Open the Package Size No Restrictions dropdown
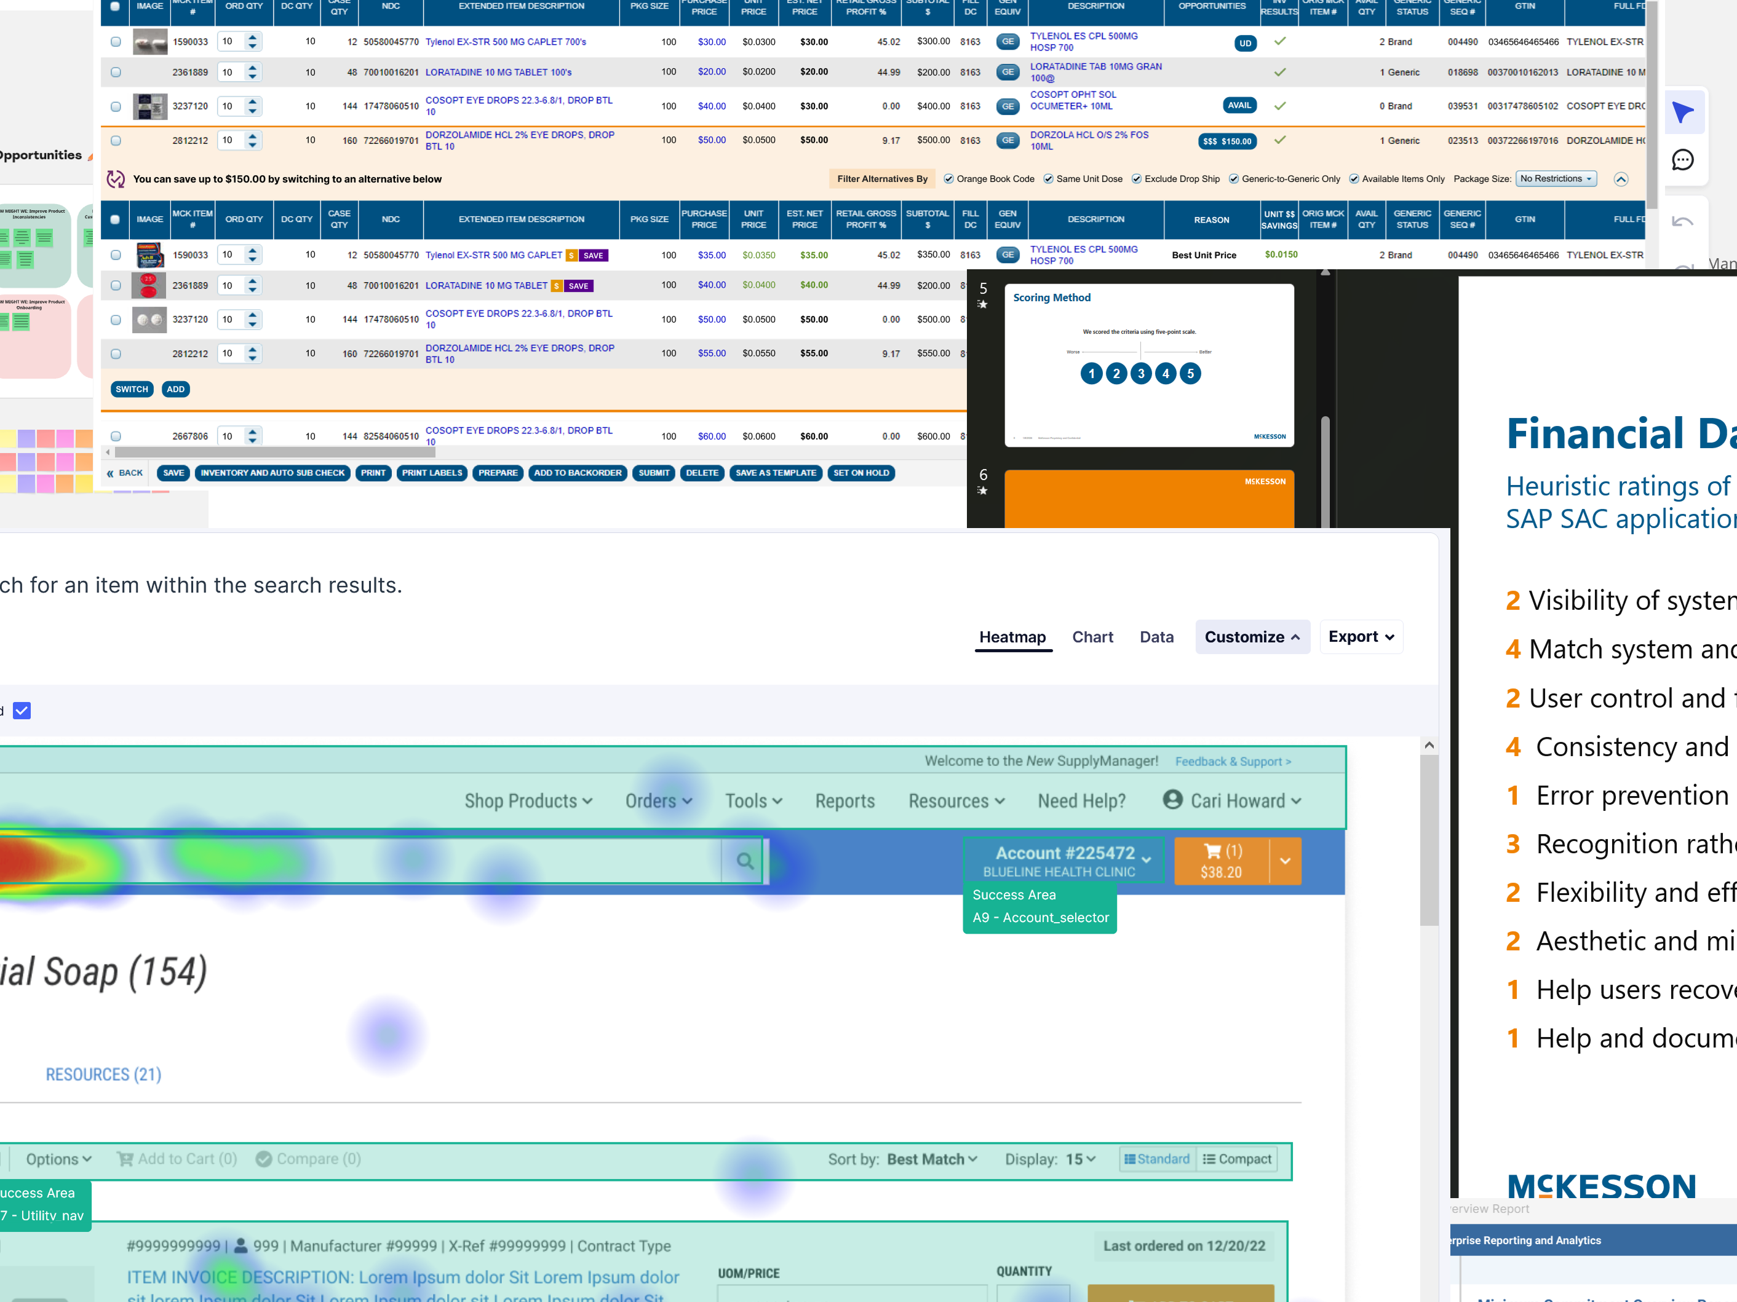This screenshot has height=1302, width=1737. [1556, 179]
